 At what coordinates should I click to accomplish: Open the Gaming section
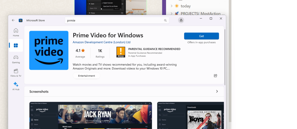pos(16,59)
